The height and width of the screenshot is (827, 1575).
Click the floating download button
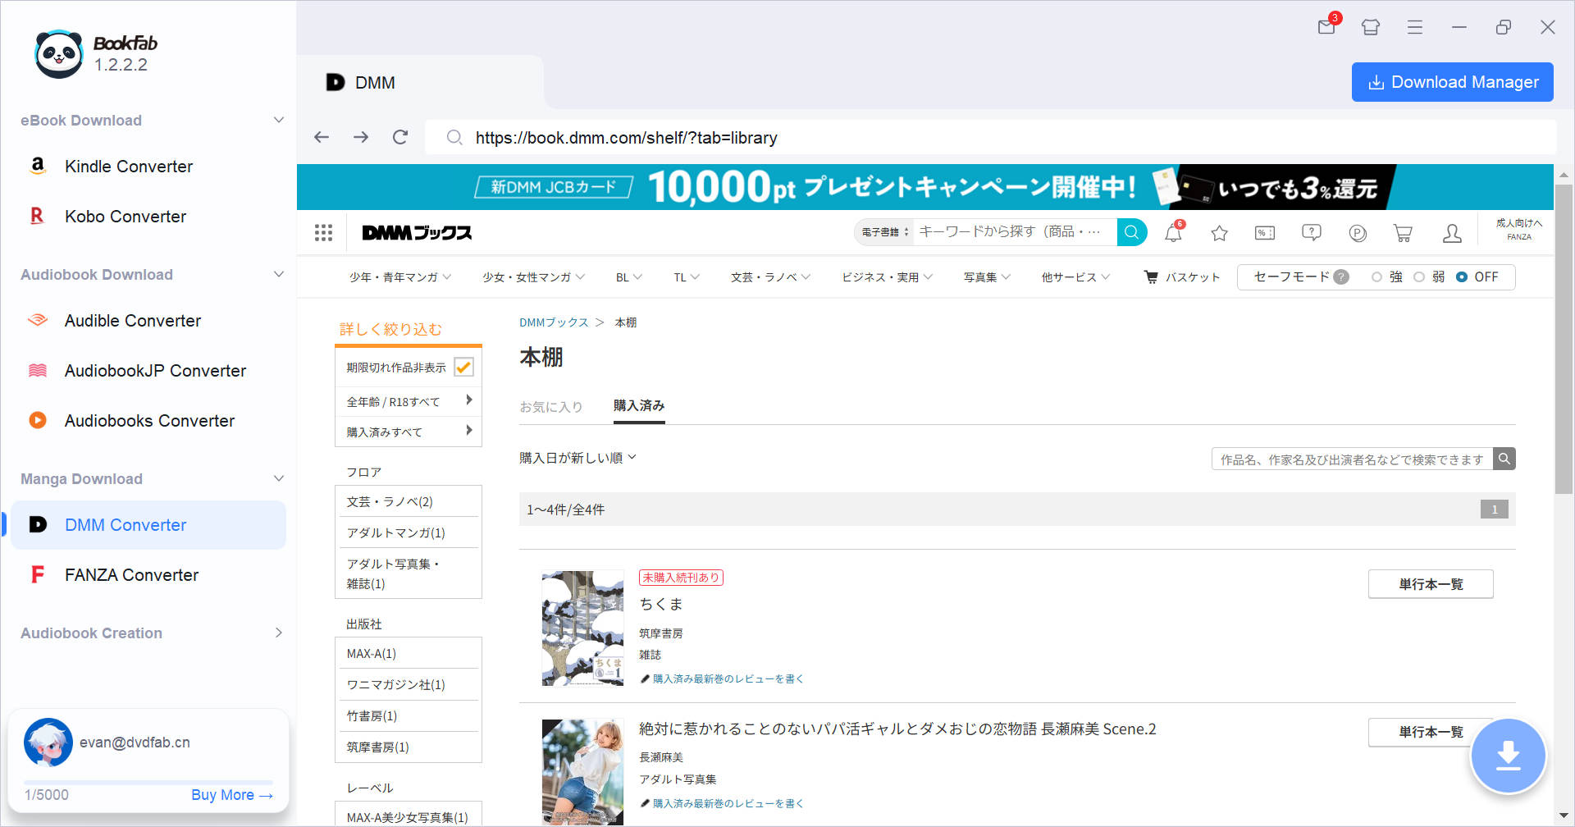tap(1509, 756)
